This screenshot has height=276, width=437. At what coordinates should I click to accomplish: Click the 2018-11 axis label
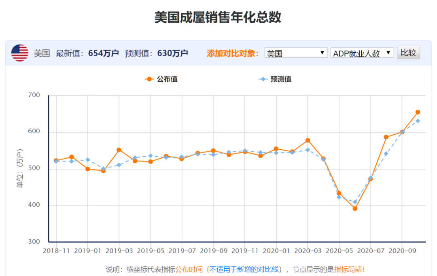[x=57, y=251]
